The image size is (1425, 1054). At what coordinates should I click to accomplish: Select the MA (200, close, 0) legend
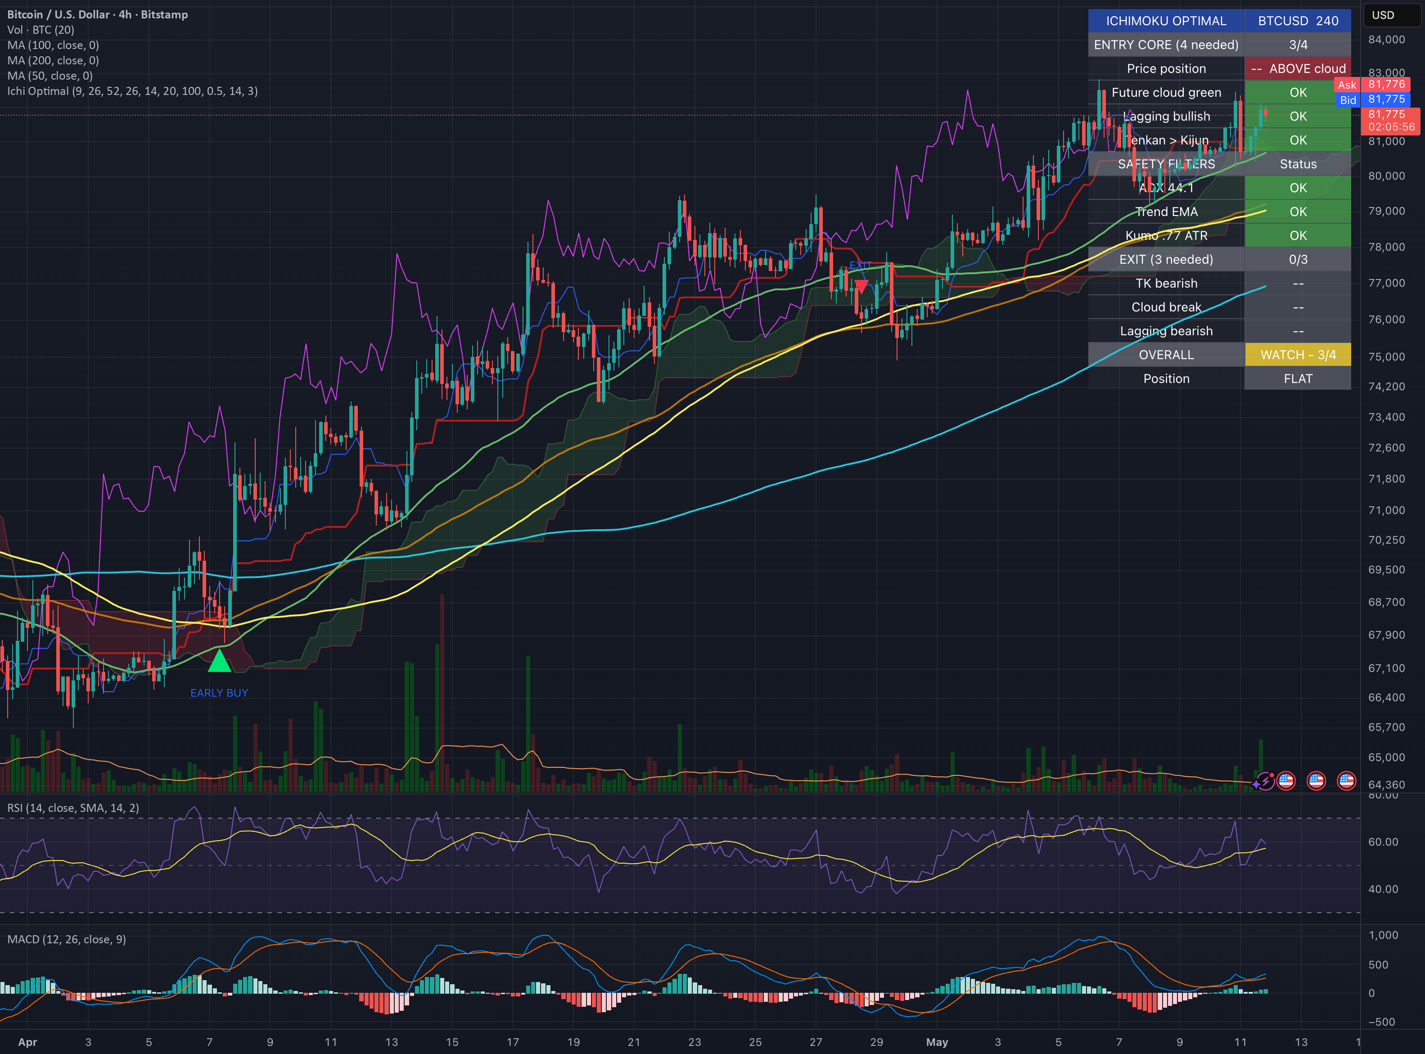tap(53, 61)
